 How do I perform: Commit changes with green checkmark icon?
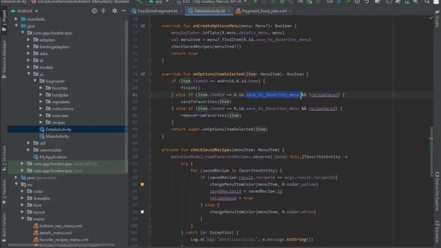tap(348, 1)
